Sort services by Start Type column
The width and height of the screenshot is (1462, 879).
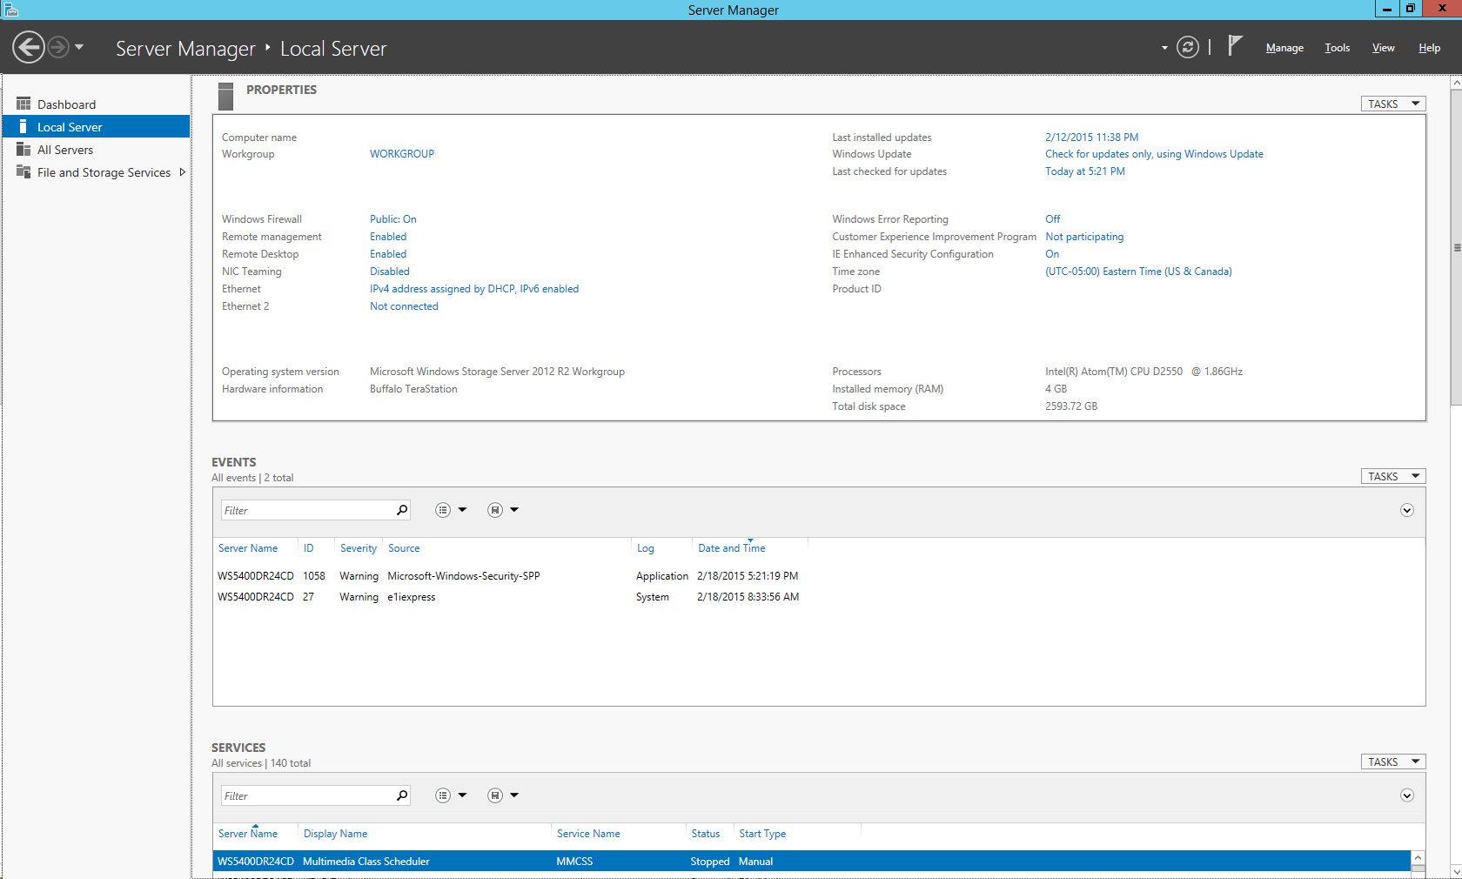[x=762, y=834]
